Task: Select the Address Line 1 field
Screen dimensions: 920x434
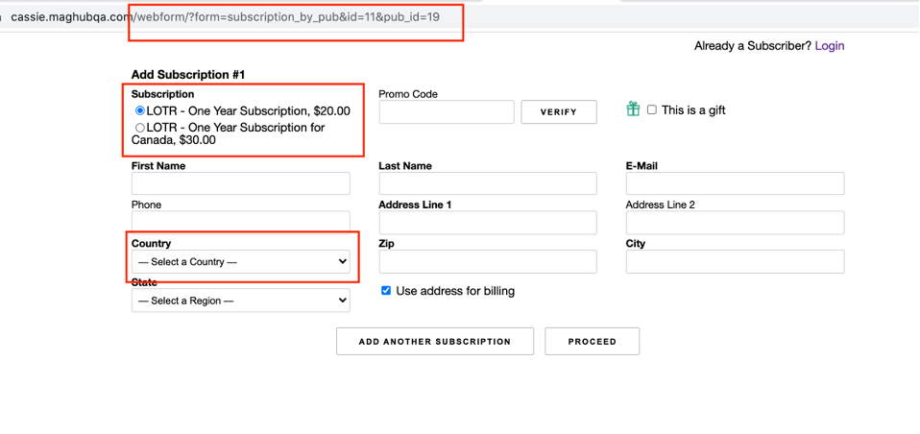Action: 488,223
